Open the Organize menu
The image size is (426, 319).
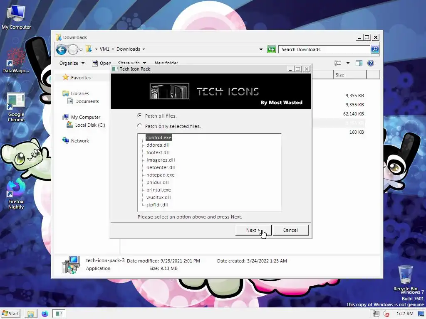point(72,63)
